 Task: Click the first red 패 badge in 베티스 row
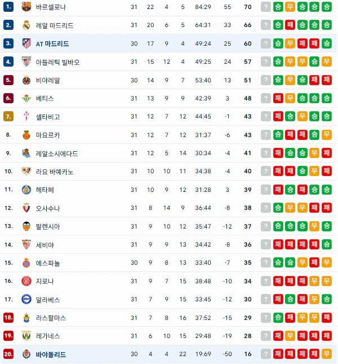coord(278,98)
